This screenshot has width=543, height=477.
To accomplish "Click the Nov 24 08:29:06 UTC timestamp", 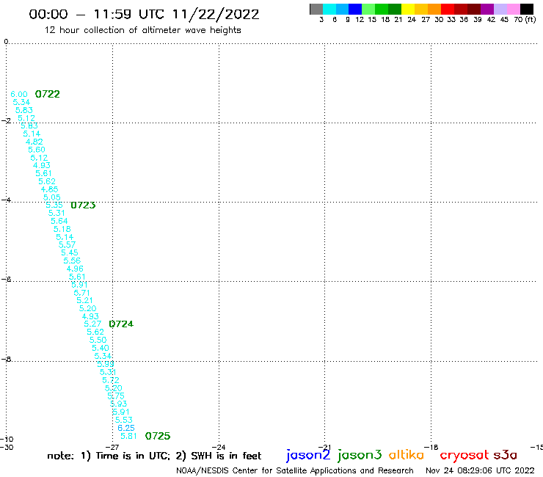I will pyautogui.click(x=480, y=470).
